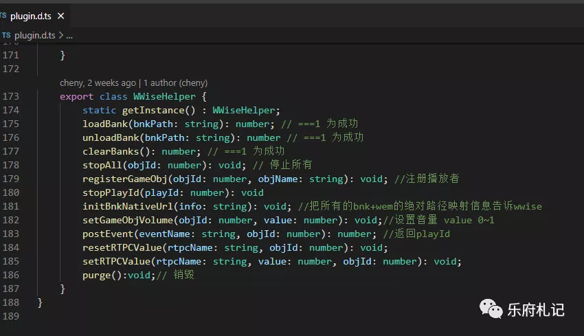This screenshot has height=336, width=584.
Task: Click the TypeScript icon in the breadcrumb
Action: [6, 36]
